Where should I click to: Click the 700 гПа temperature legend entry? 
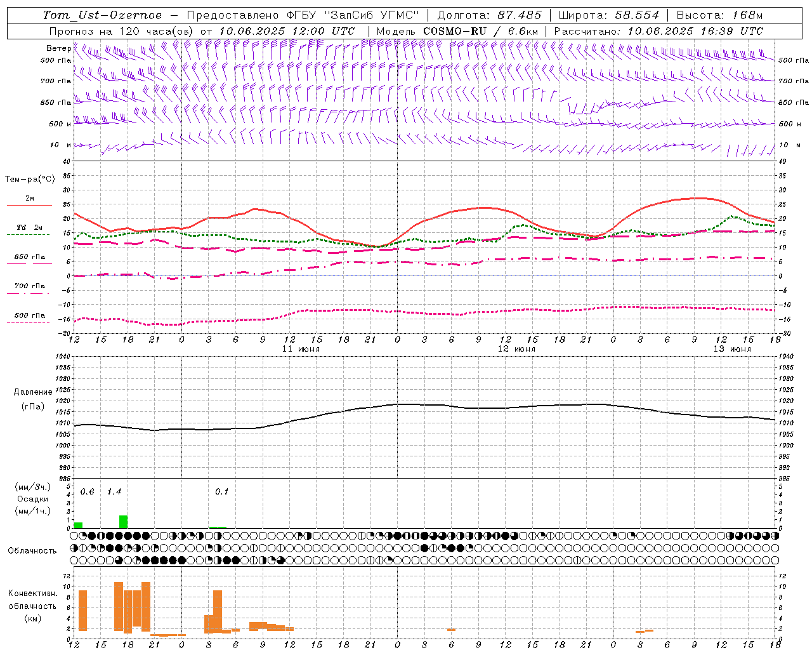pyautogui.click(x=29, y=286)
